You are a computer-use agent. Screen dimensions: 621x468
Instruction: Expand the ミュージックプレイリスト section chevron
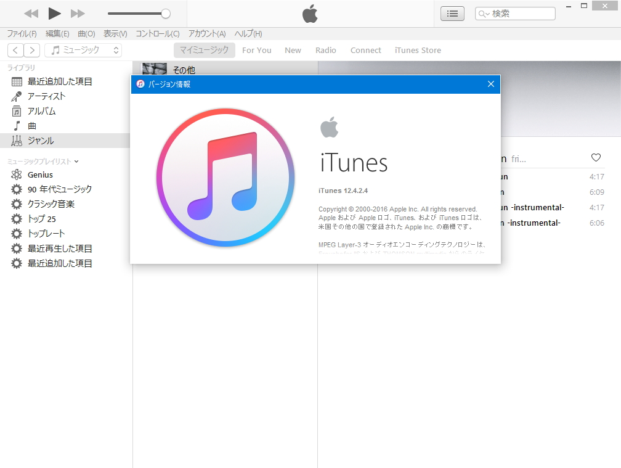click(x=75, y=160)
